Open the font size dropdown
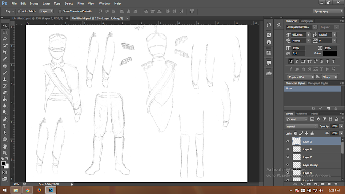Screen dimensions: 345x194 point(308,34)
